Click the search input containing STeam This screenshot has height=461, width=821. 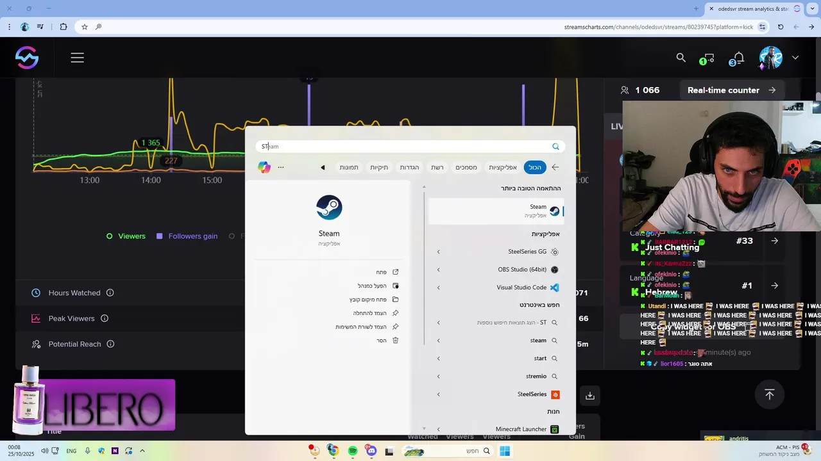410,147
